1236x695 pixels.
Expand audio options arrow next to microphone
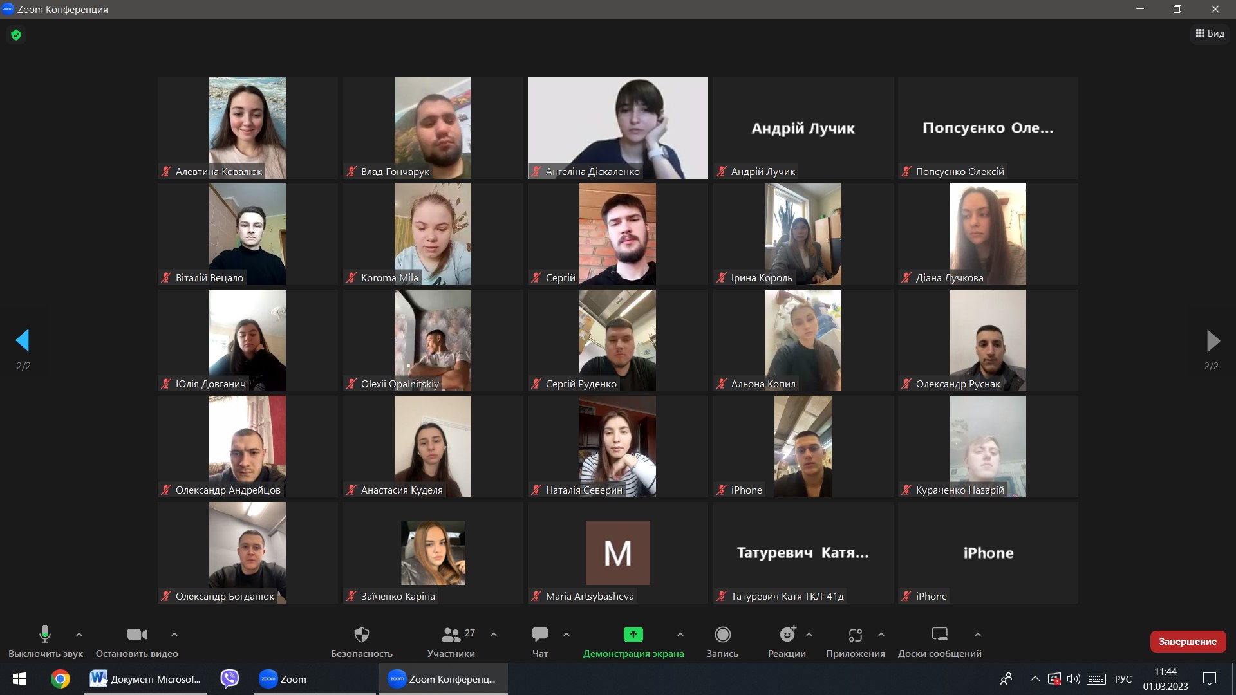coord(79,635)
